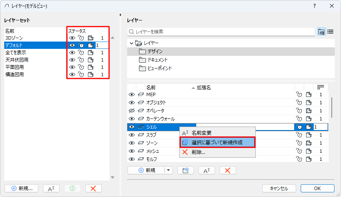Click wireframe icon for モルフ layer
This screenshot has height=197, width=341.
pyautogui.click(x=309, y=159)
